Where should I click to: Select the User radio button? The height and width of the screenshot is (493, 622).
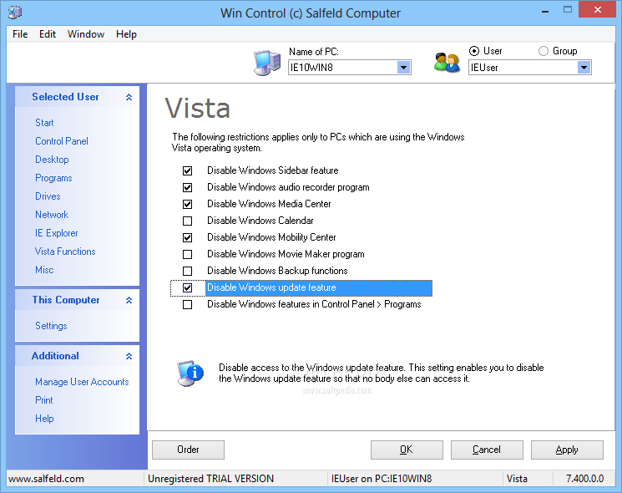pyautogui.click(x=474, y=51)
